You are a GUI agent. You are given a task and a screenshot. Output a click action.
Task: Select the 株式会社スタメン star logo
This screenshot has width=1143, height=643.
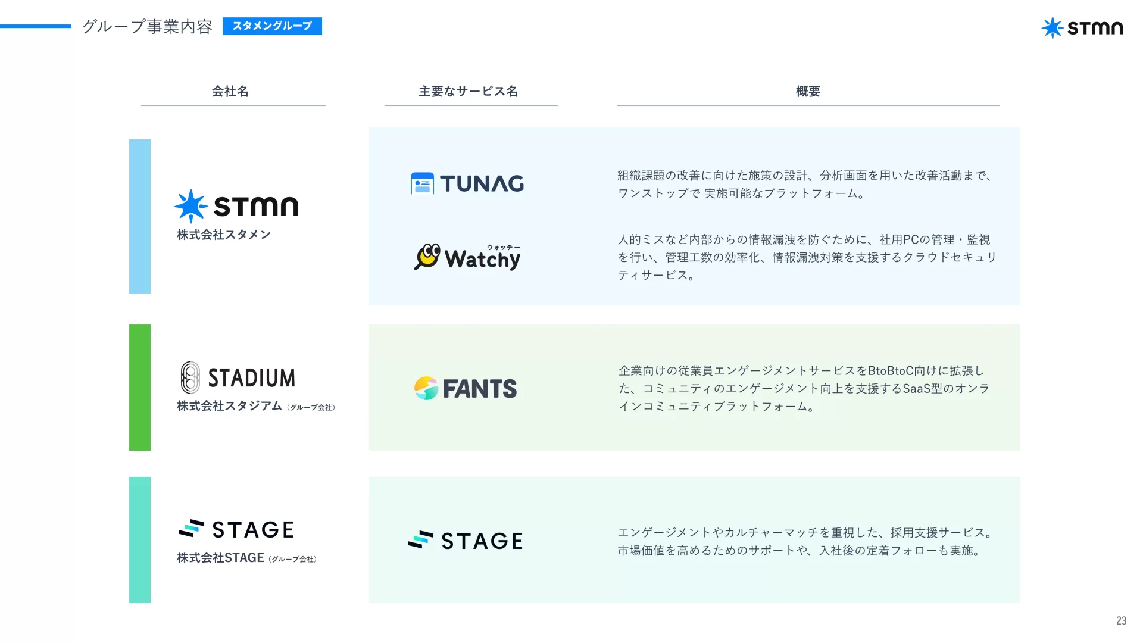(190, 205)
